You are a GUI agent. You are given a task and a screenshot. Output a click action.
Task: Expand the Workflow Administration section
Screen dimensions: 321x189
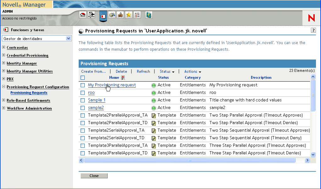coord(4,108)
